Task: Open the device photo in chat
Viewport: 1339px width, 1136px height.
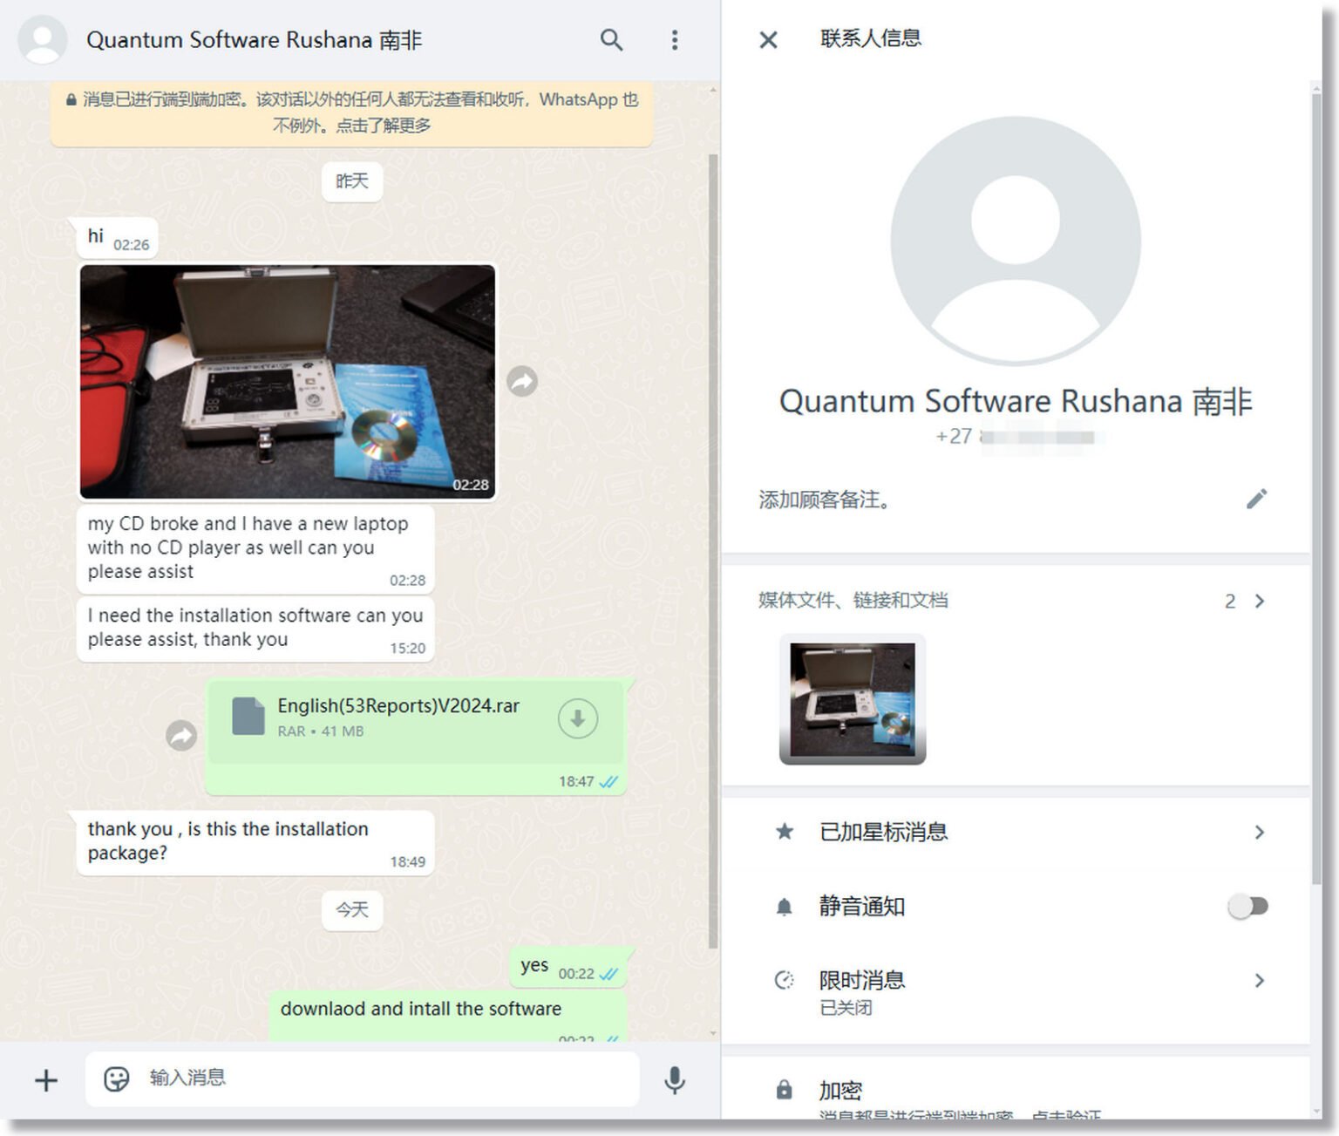Action: coord(287,381)
